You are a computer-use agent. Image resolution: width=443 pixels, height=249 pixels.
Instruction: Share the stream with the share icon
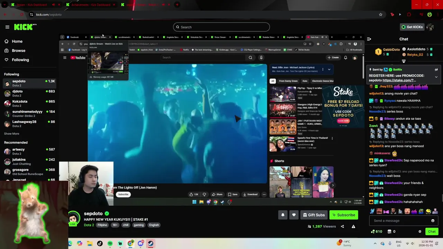[342, 227]
